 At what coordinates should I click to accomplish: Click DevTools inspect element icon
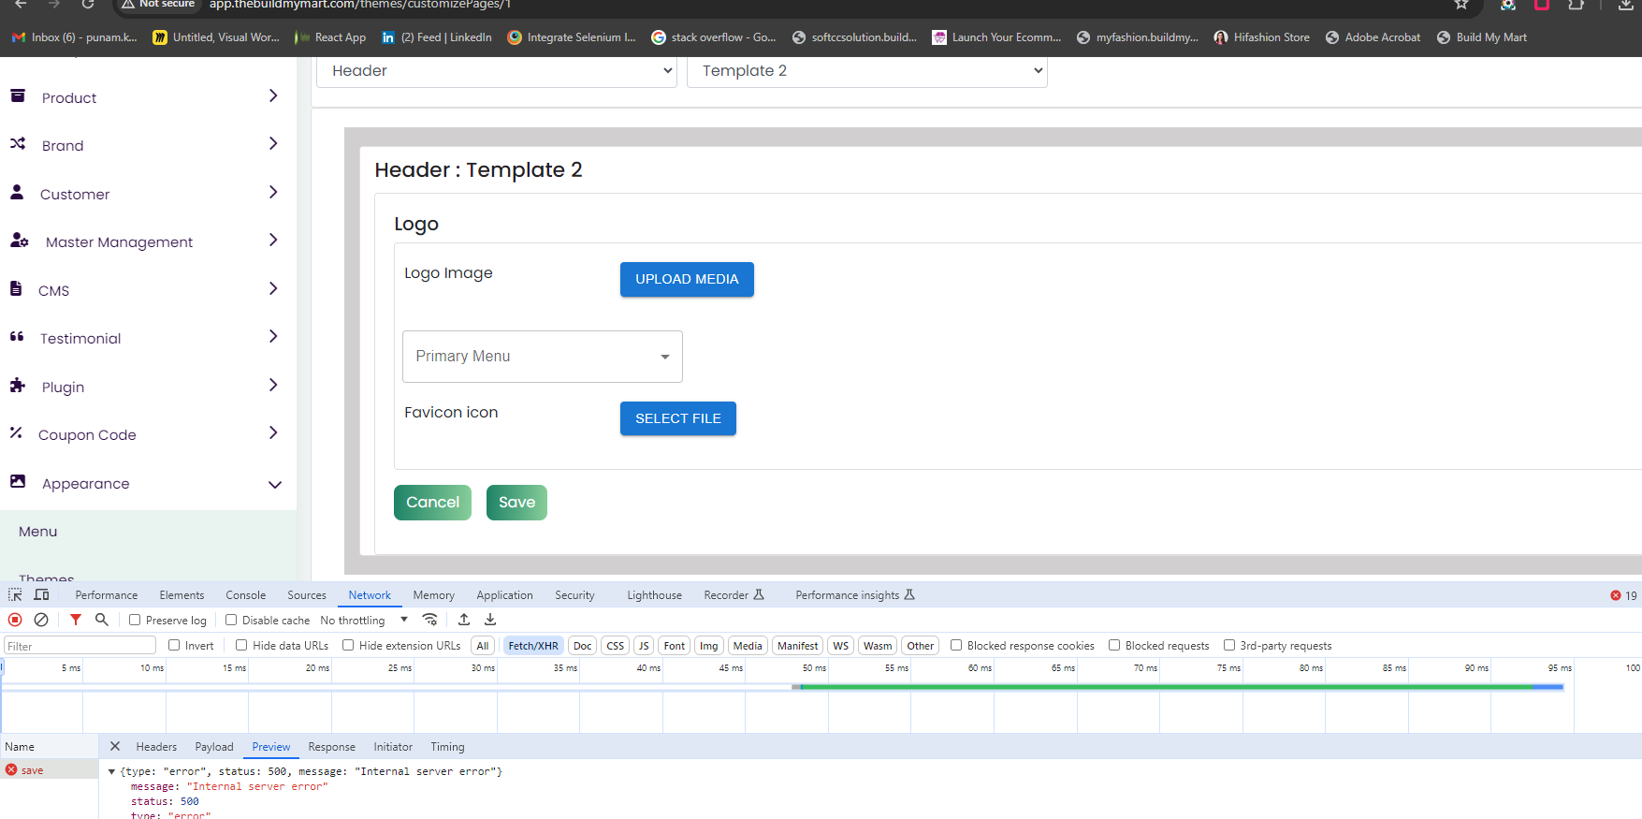tap(15, 595)
